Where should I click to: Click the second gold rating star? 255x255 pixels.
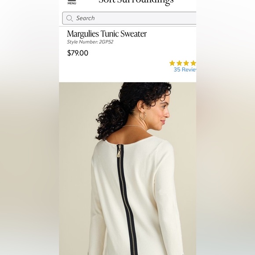179,63
